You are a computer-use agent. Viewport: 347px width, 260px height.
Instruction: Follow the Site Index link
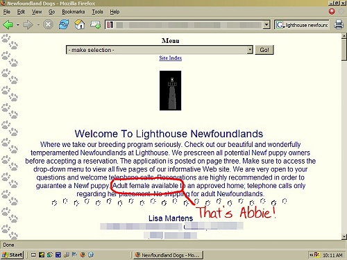tap(171, 58)
